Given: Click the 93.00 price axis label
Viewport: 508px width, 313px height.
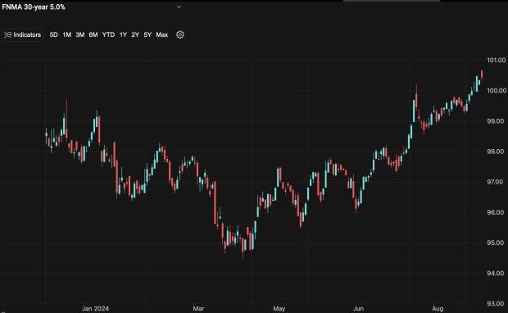Looking at the screenshot, I should tap(496, 304).
